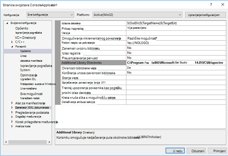Confirm with the U redu button
This screenshot has width=228, height=156.
(175, 151)
